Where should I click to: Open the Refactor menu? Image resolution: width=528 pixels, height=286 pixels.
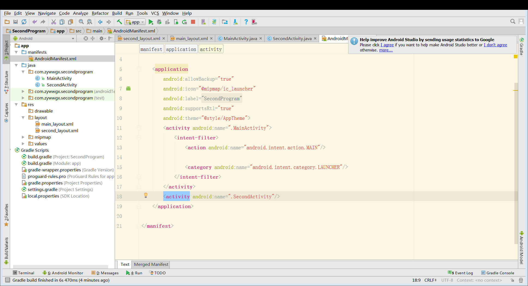pos(100,13)
